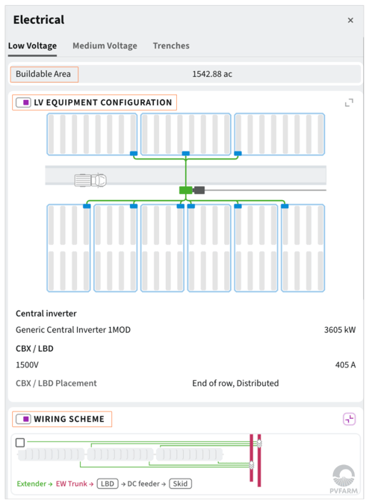Toggle the LV Equipment Configuration purple switch
The width and height of the screenshot is (369, 504).
point(23,102)
